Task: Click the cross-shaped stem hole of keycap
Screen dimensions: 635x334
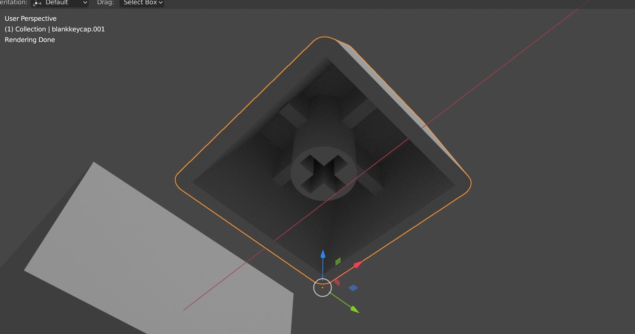Action: 323,174
